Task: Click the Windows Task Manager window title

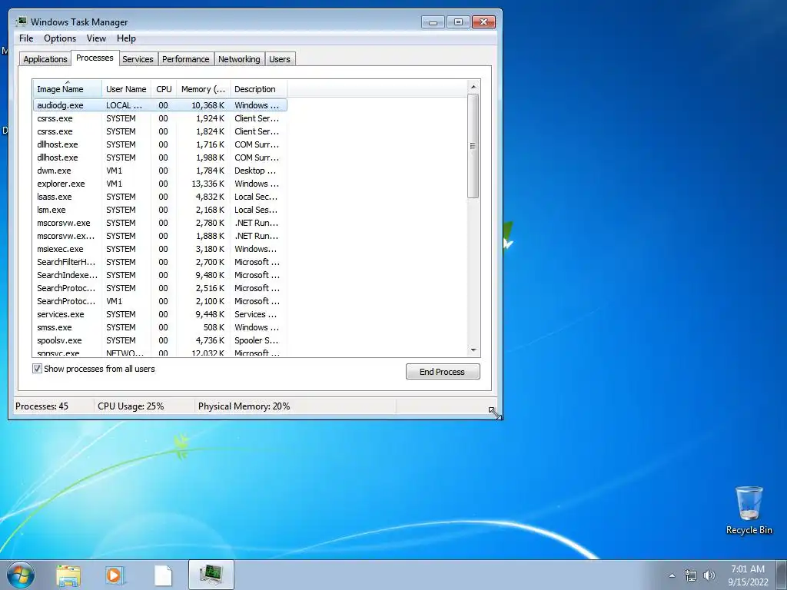Action: point(79,22)
